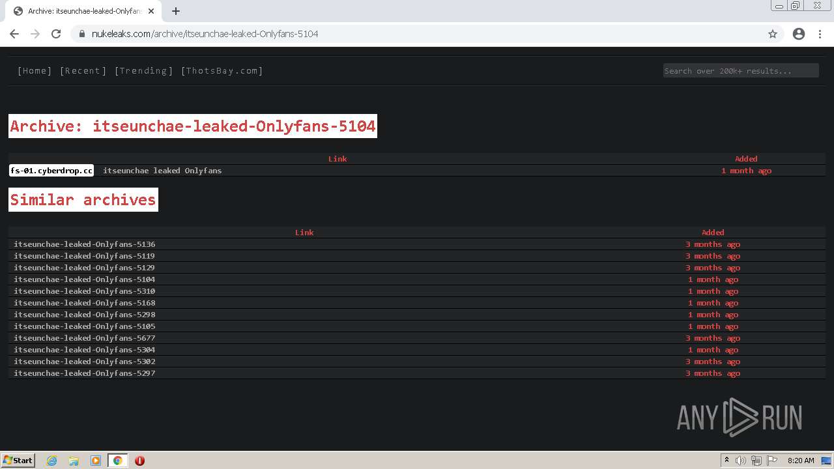Open archive link ending in 5136
The image size is (834, 469).
[x=85, y=244]
